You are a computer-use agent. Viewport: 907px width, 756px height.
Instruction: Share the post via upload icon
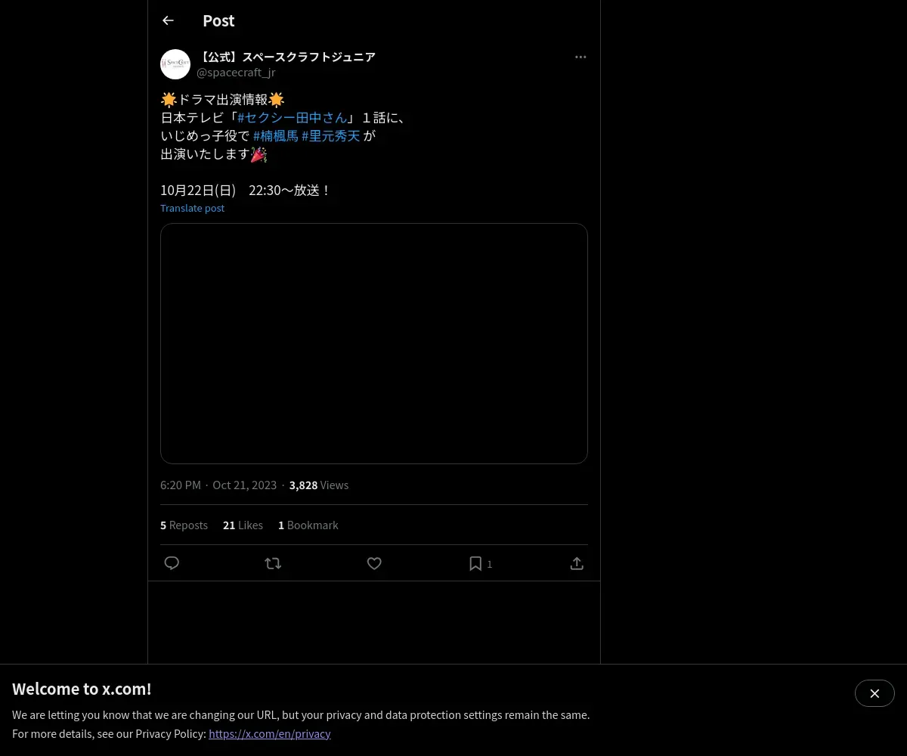(577, 563)
